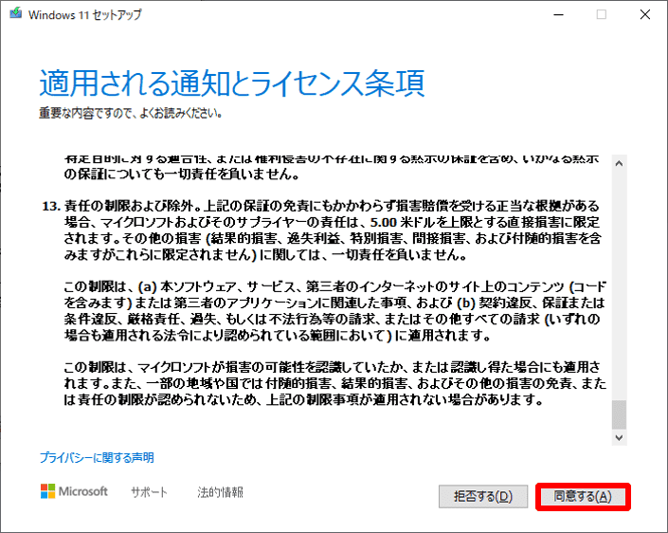
Task: Click the license text scroll up arrow
Action: pyautogui.click(x=619, y=163)
